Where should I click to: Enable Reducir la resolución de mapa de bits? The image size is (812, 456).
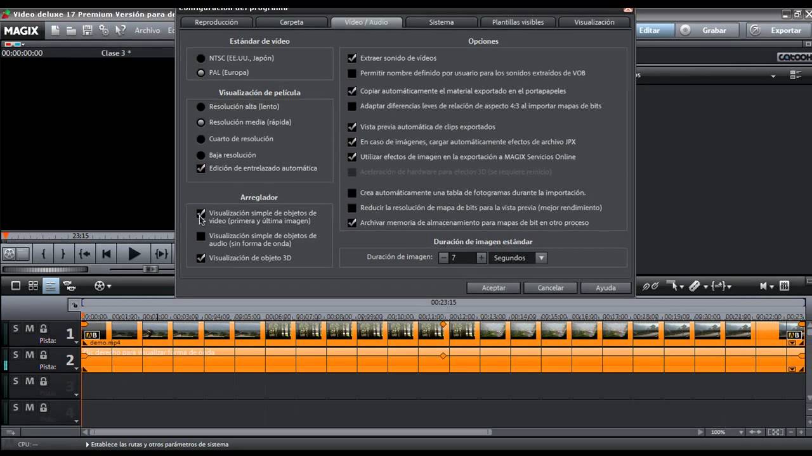(352, 208)
